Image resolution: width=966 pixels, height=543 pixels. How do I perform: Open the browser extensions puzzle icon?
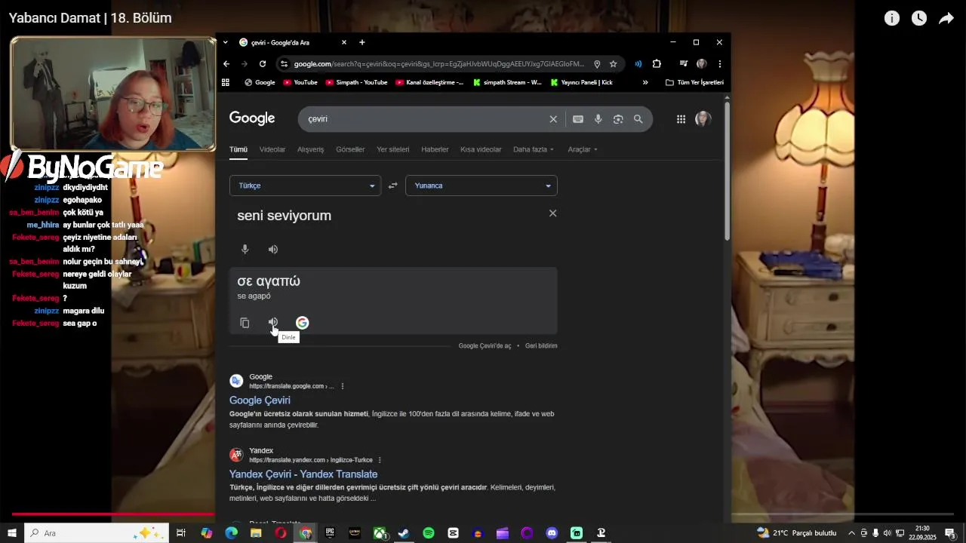click(657, 64)
